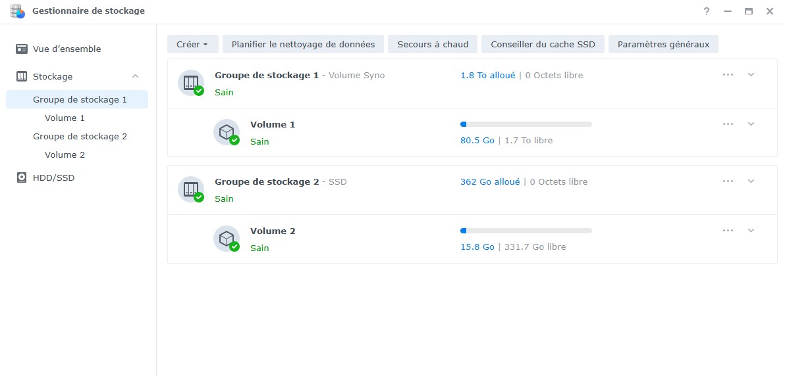Viewport: 785px width, 376px height.
Task: Open more options menu for Volume 1
Action: coord(728,124)
